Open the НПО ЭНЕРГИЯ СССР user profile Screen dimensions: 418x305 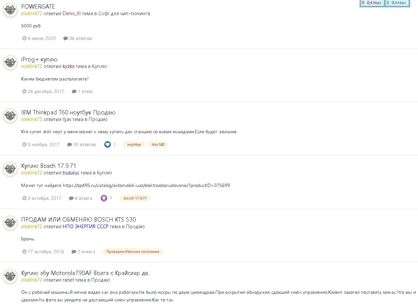(x=85, y=227)
